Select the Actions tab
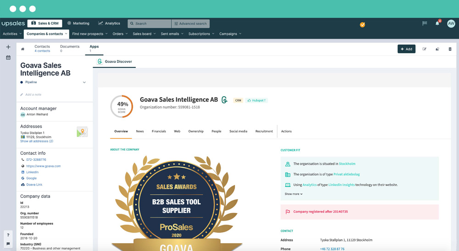Viewport: 459px width, 251px height. click(x=286, y=131)
